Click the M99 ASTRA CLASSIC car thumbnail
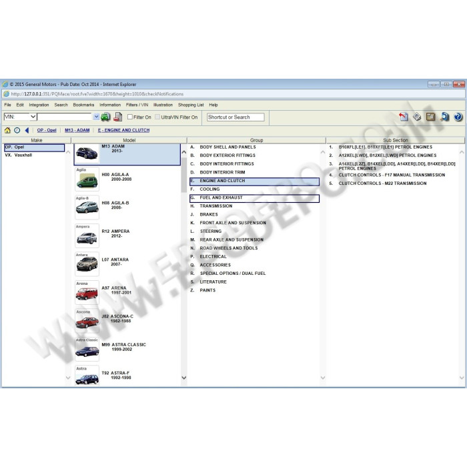 pos(87,349)
